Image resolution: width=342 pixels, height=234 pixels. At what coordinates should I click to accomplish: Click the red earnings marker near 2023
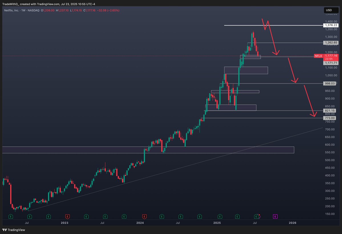coord(67,217)
